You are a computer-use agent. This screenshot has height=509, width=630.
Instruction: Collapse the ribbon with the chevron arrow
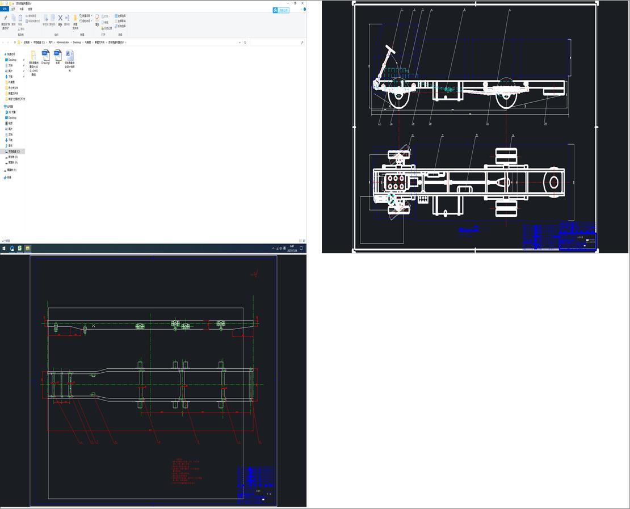(x=301, y=9)
